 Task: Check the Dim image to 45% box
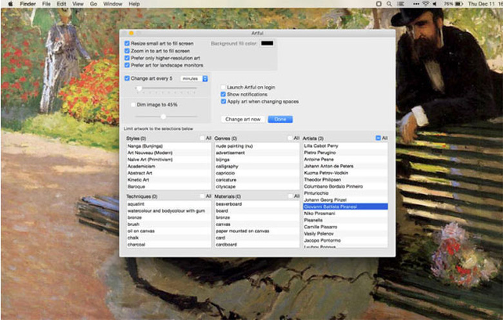(x=132, y=105)
